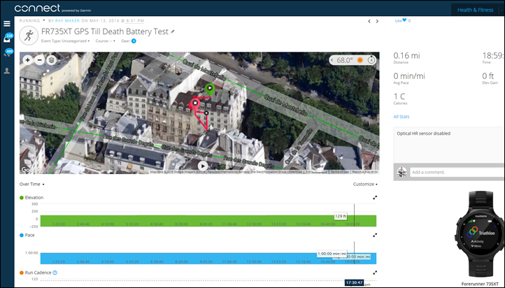The image size is (505, 288).
Task: Go to the next activity arrow
Action: (378, 21)
